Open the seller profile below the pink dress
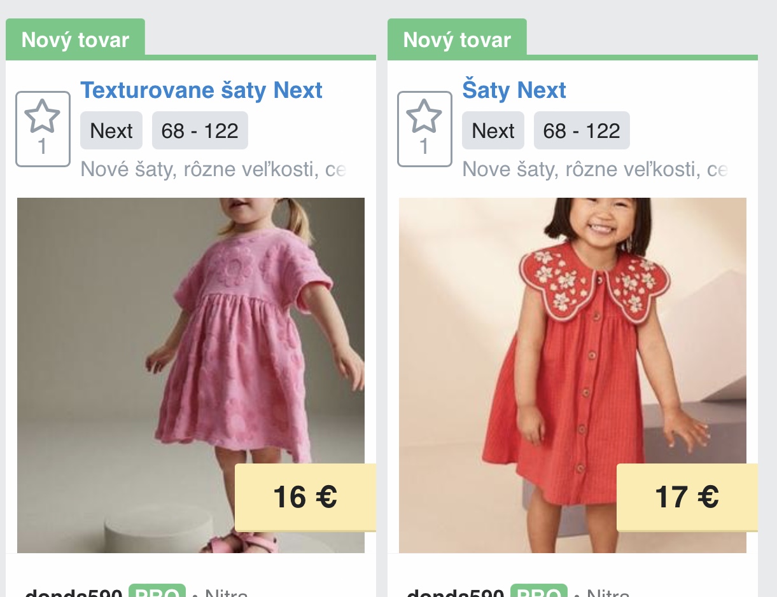 [x=74, y=593]
